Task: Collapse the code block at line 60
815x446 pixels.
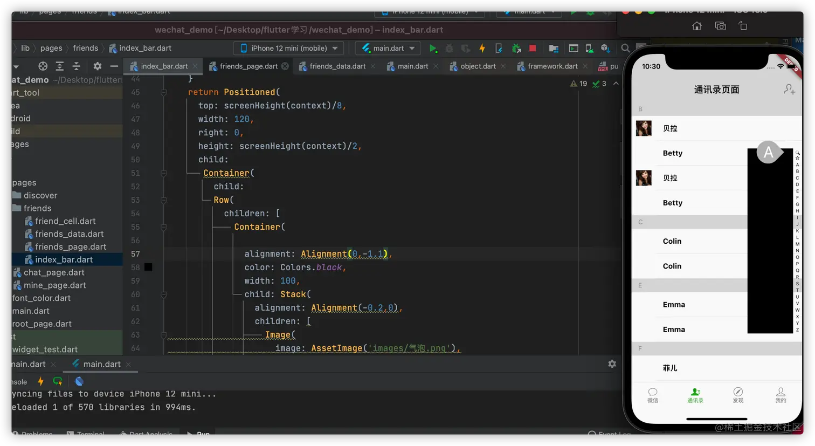Action: [x=163, y=294]
